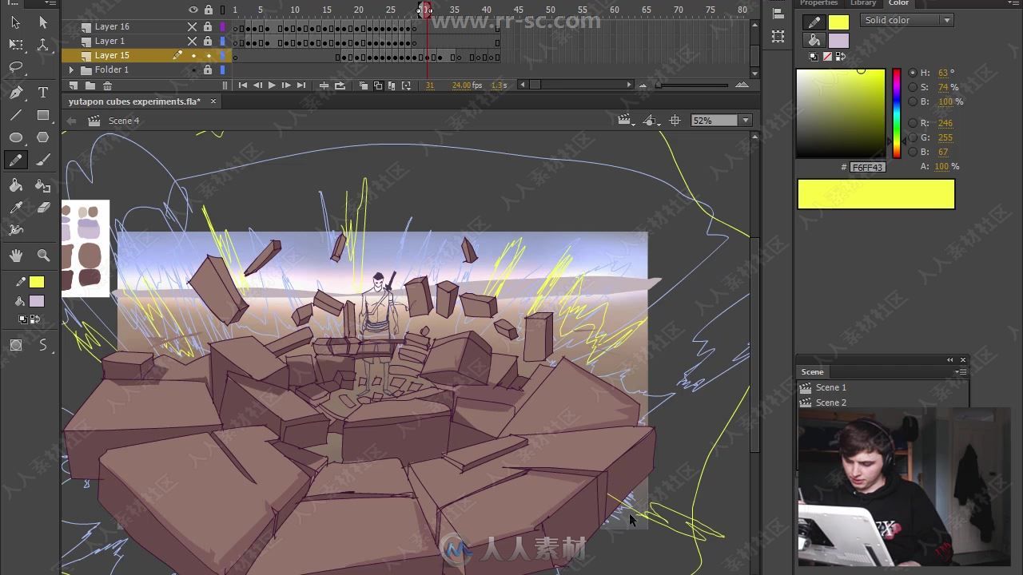Select the Lasso tool

[x=16, y=68]
